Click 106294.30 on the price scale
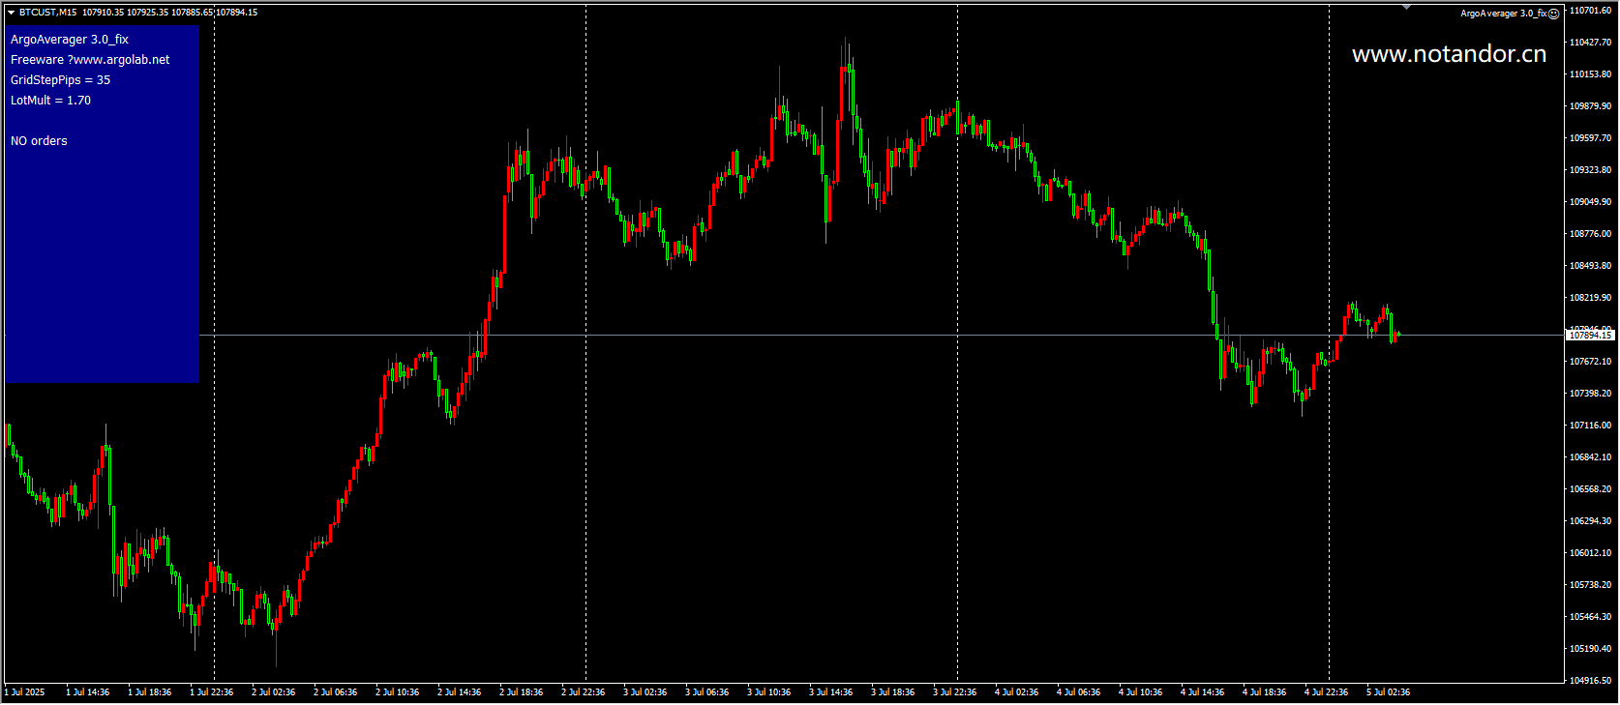 tap(1591, 521)
